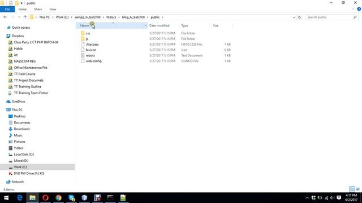Open Dropbox in navigation pane

tap(18, 36)
